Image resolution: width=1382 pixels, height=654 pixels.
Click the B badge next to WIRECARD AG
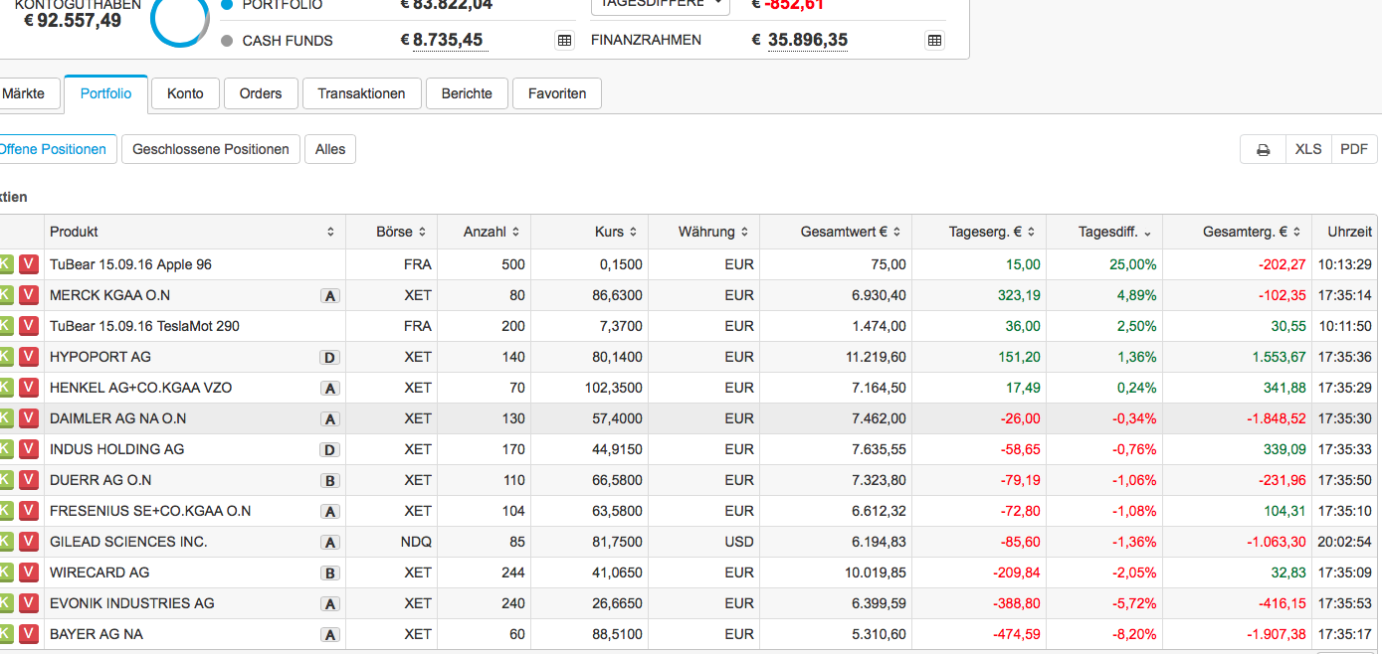(330, 573)
